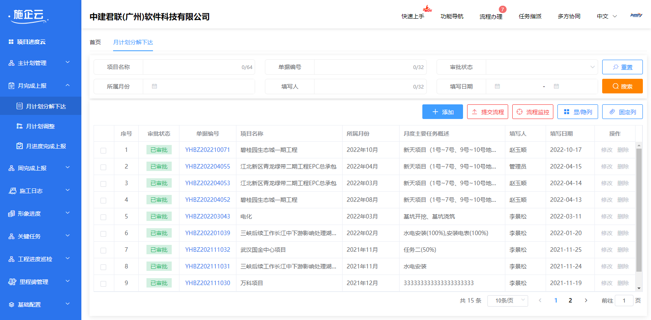Click the 施企云 logo

click(x=28, y=16)
